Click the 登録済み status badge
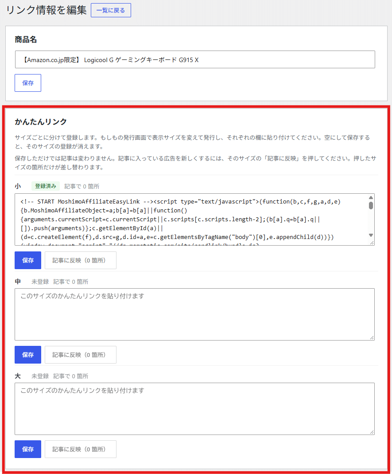392x474 pixels. point(46,186)
